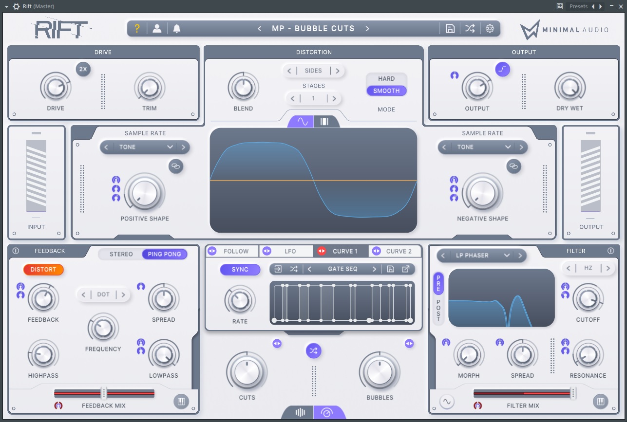The width and height of the screenshot is (627, 422).
Task: Switch to the CURVE 1 tab
Action: 347,252
